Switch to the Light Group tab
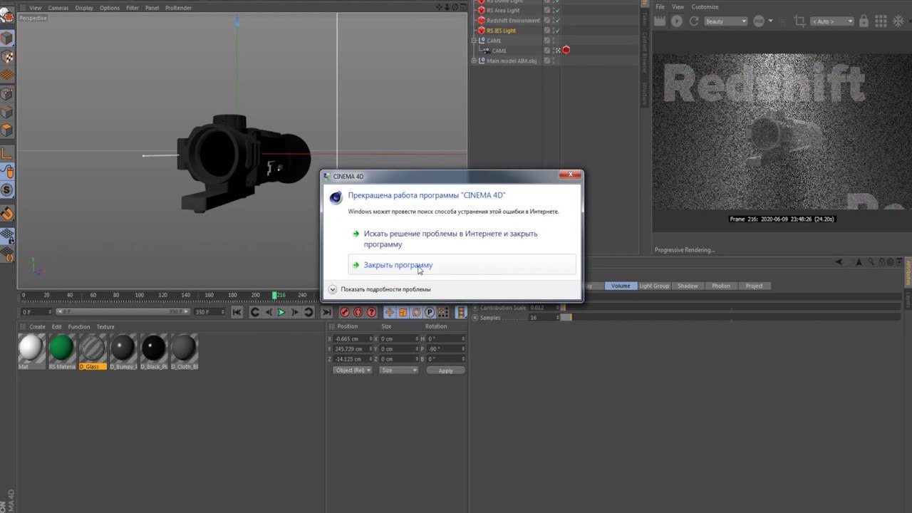Viewport: 912px width, 513px height. pyautogui.click(x=654, y=286)
